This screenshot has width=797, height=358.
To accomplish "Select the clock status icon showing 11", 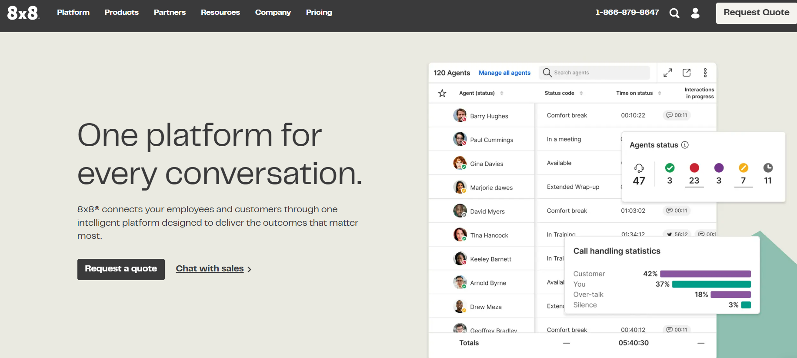I will 768,167.
